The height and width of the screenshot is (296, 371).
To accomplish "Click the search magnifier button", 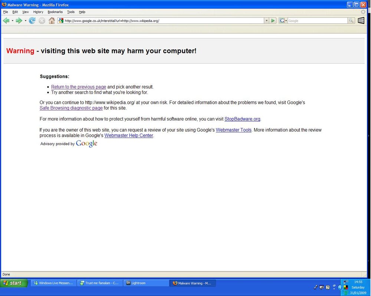I will (x=351, y=21).
